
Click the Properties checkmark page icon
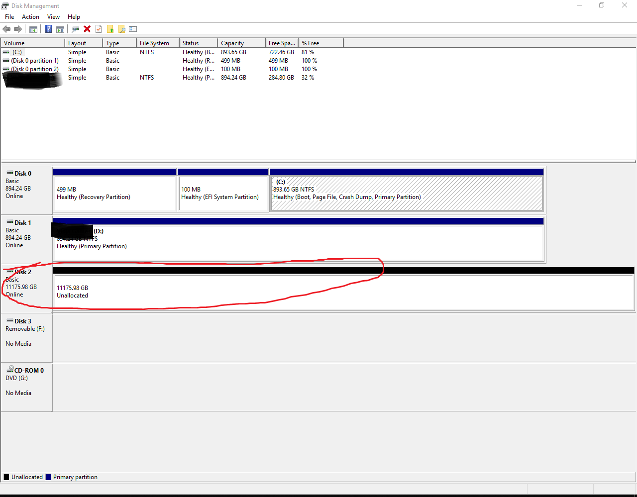(99, 29)
